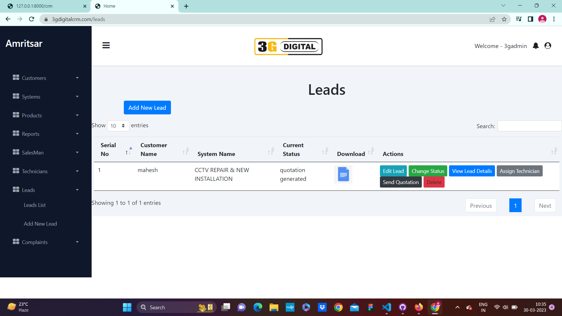562x316 pixels.
Task: Open Add New Lead sidebar submenu item
Action: click(40, 224)
